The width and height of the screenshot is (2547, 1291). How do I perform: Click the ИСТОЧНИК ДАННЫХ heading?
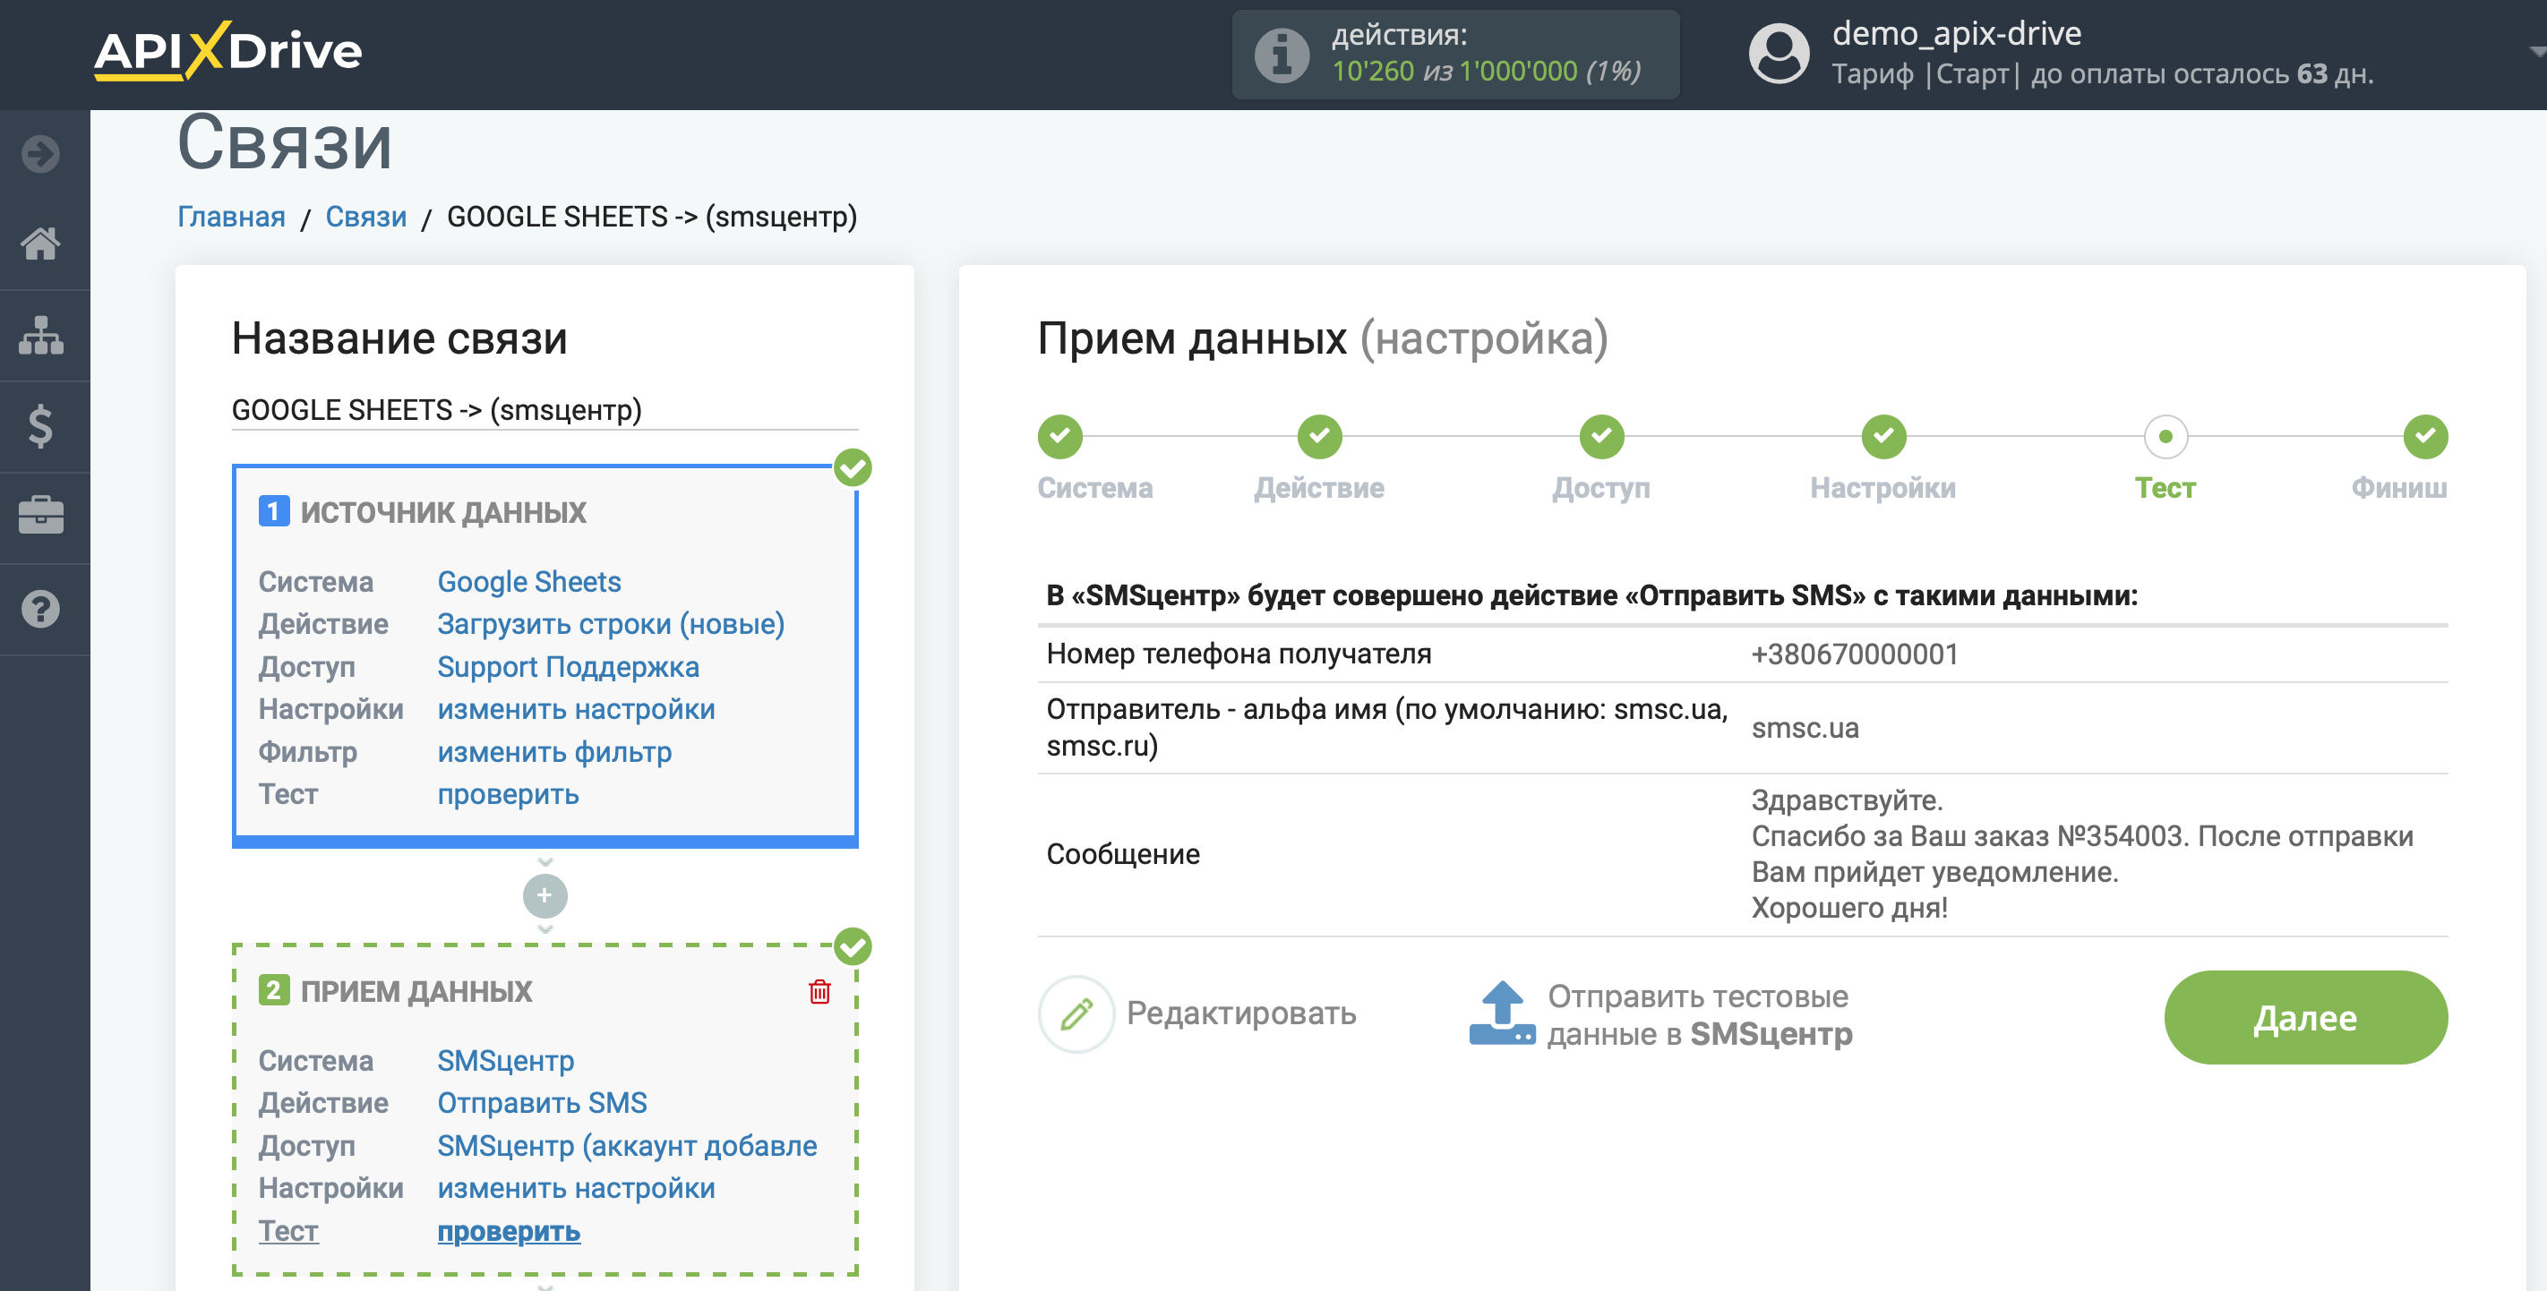[x=443, y=512]
